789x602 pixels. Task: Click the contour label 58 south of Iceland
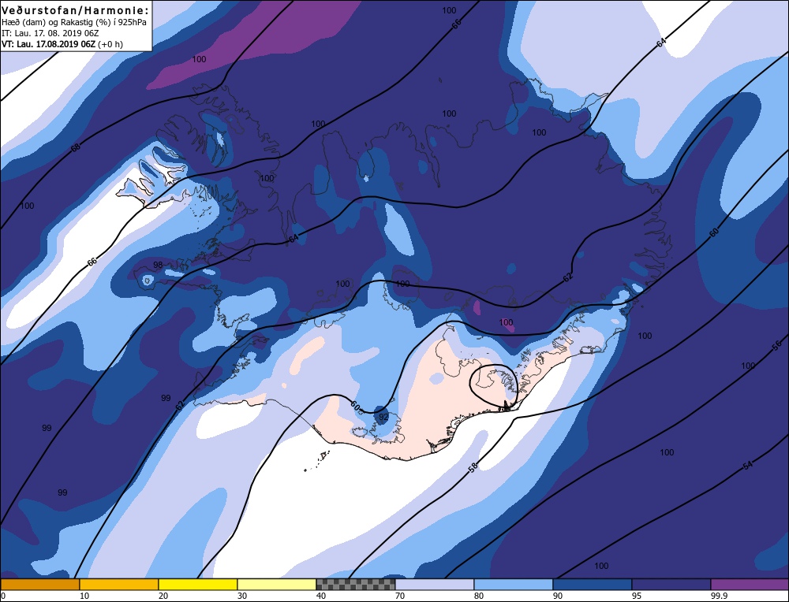click(473, 467)
